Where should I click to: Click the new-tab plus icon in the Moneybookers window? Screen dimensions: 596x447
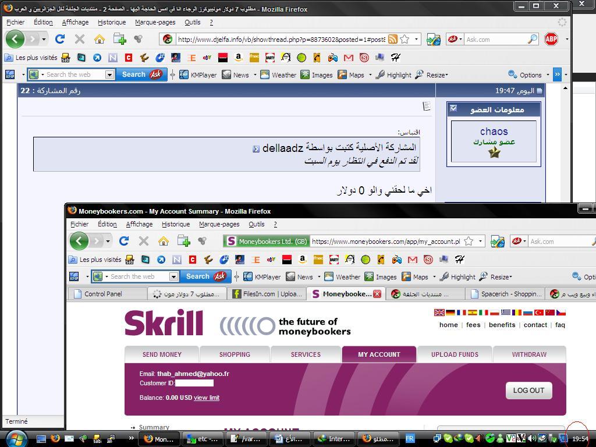183,240
